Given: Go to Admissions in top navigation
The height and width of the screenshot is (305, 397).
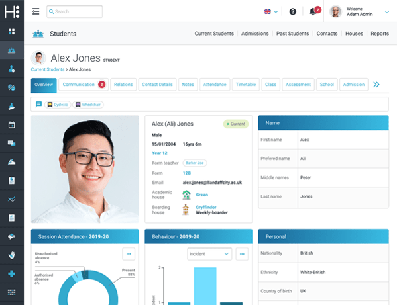Looking at the screenshot, I should coord(255,34).
